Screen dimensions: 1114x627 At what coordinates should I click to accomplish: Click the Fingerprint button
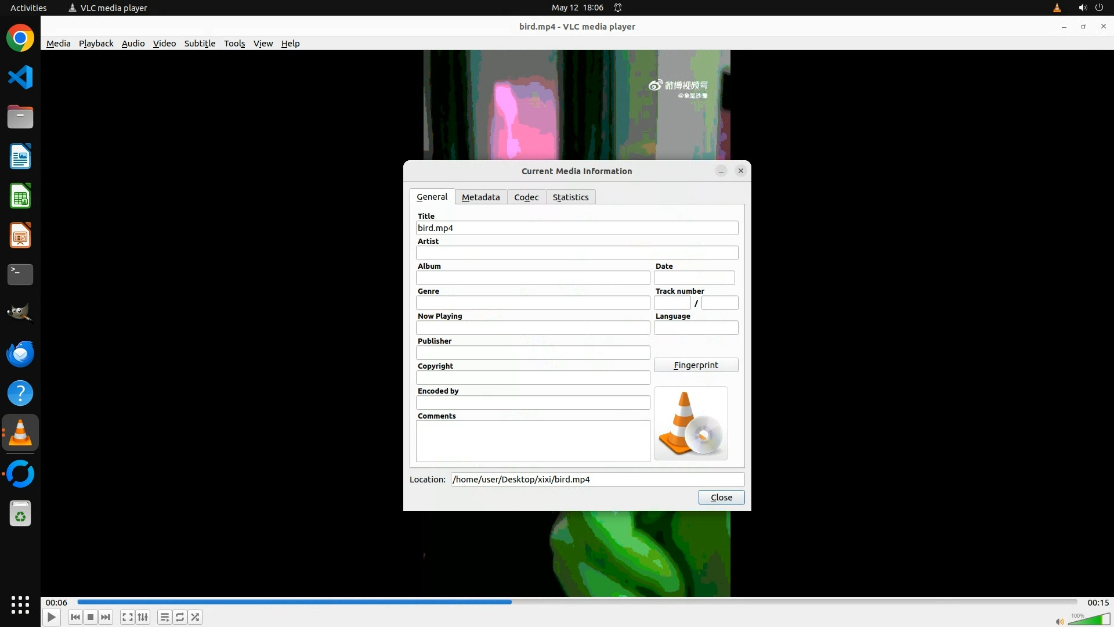tap(696, 365)
